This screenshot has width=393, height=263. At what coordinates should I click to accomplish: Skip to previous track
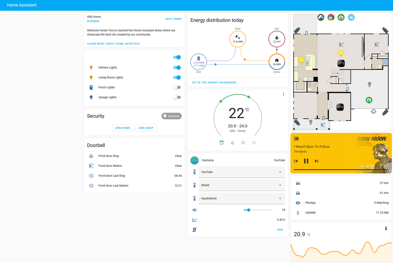pos(296,161)
